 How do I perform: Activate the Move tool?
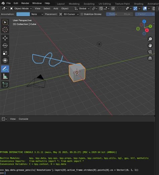5,38
